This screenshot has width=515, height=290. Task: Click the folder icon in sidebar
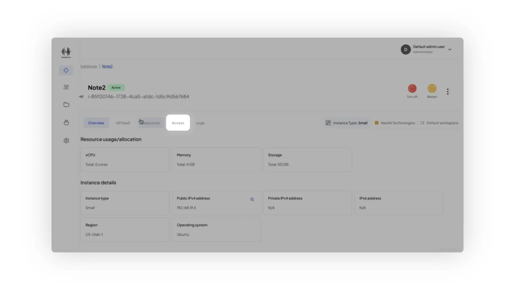point(66,104)
